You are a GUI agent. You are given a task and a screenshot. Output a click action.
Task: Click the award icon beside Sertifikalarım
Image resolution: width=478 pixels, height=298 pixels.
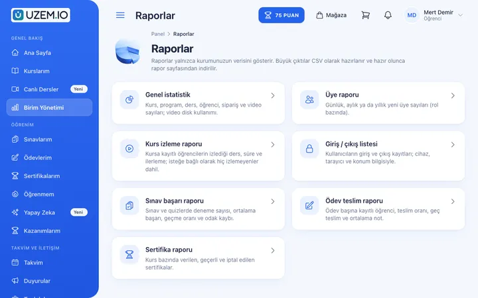point(15,175)
